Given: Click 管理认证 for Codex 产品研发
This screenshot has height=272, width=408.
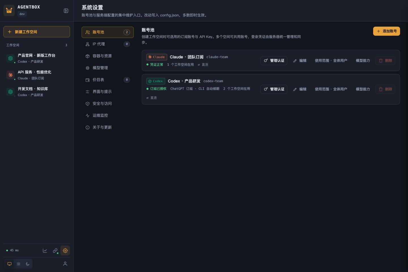Looking at the screenshot, I should [x=274, y=89].
